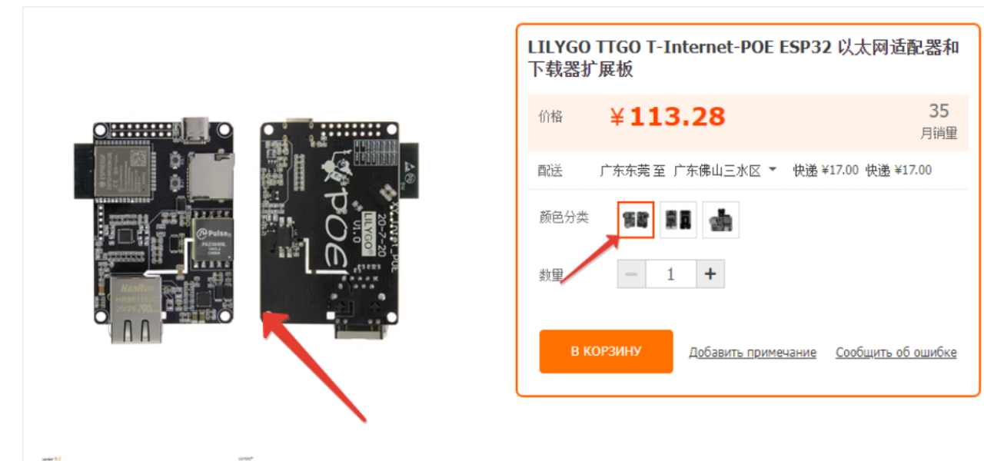Click the LILYGO TTGO product title
The height and width of the screenshot is (461, 984).
(743, 58)
